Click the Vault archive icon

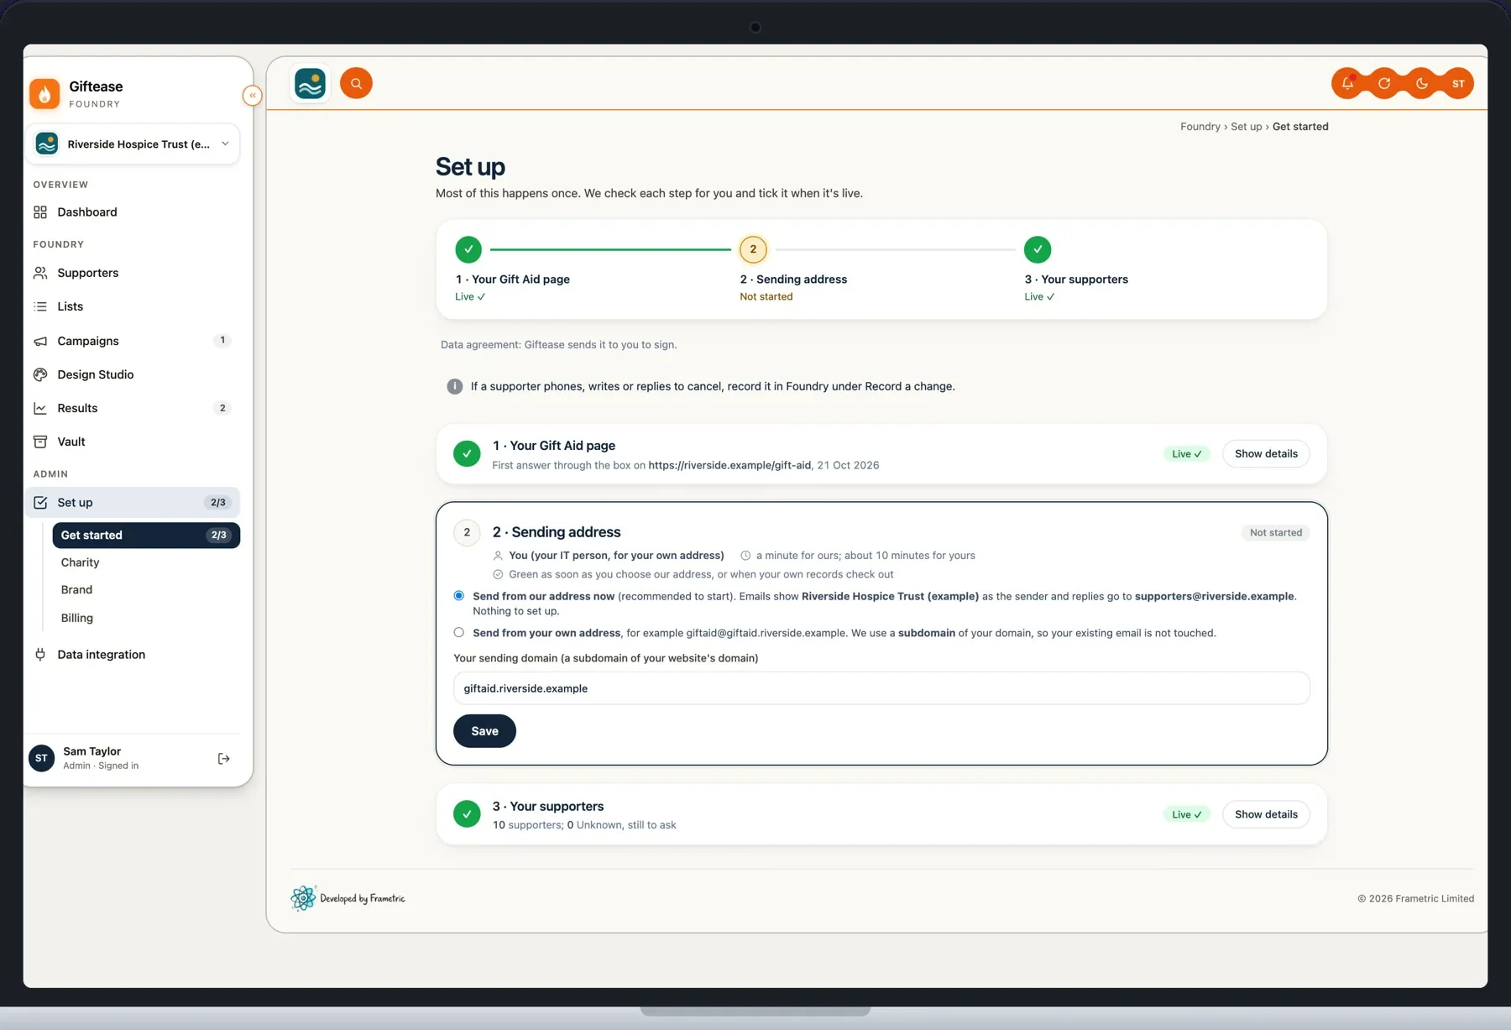[x=40, y=442]
